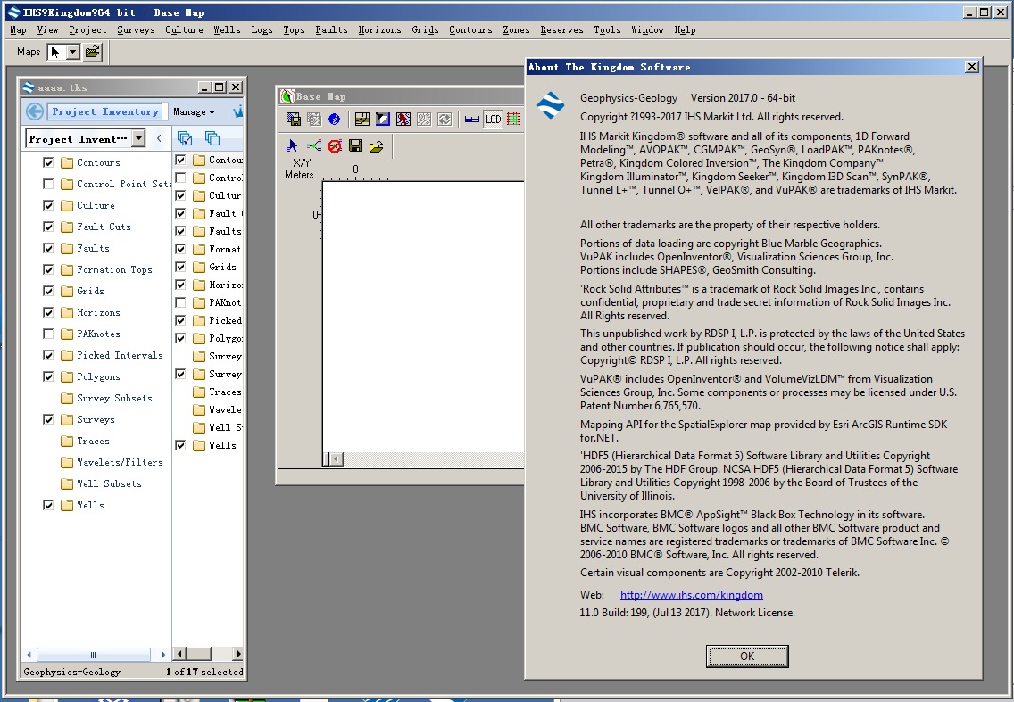
Task: Click the "1 of 17 selected" status text
Action: click(204, 672)
